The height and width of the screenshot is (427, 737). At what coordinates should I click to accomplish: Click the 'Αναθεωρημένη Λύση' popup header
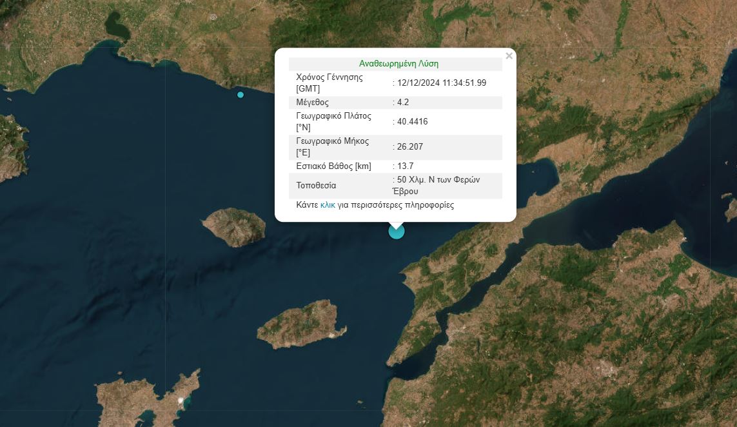click(398, 64)
